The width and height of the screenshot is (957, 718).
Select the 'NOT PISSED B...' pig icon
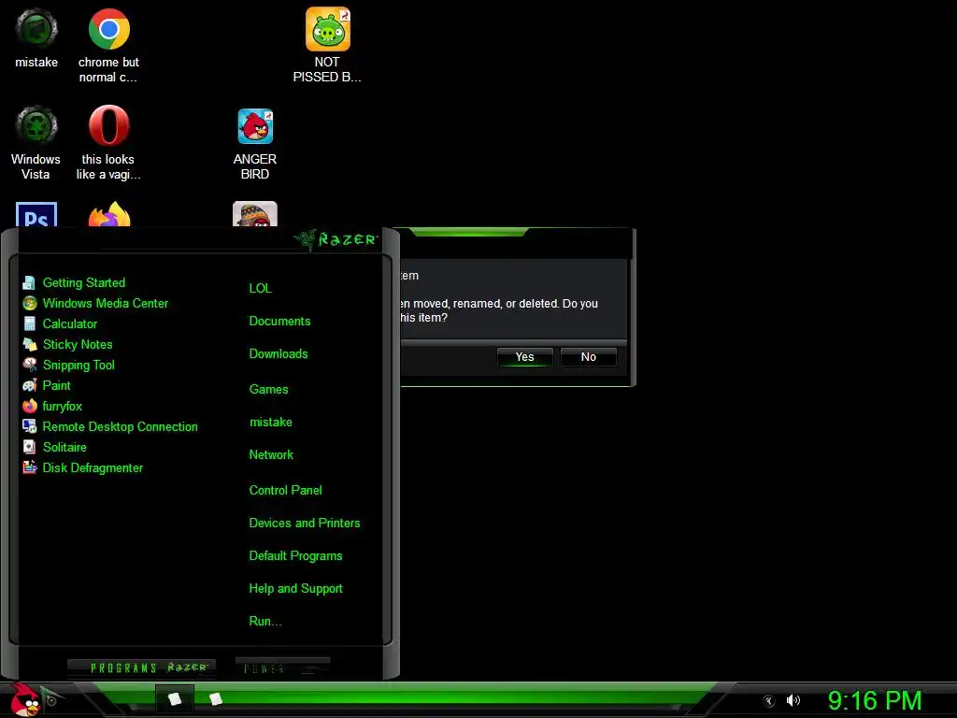point(327,45)
